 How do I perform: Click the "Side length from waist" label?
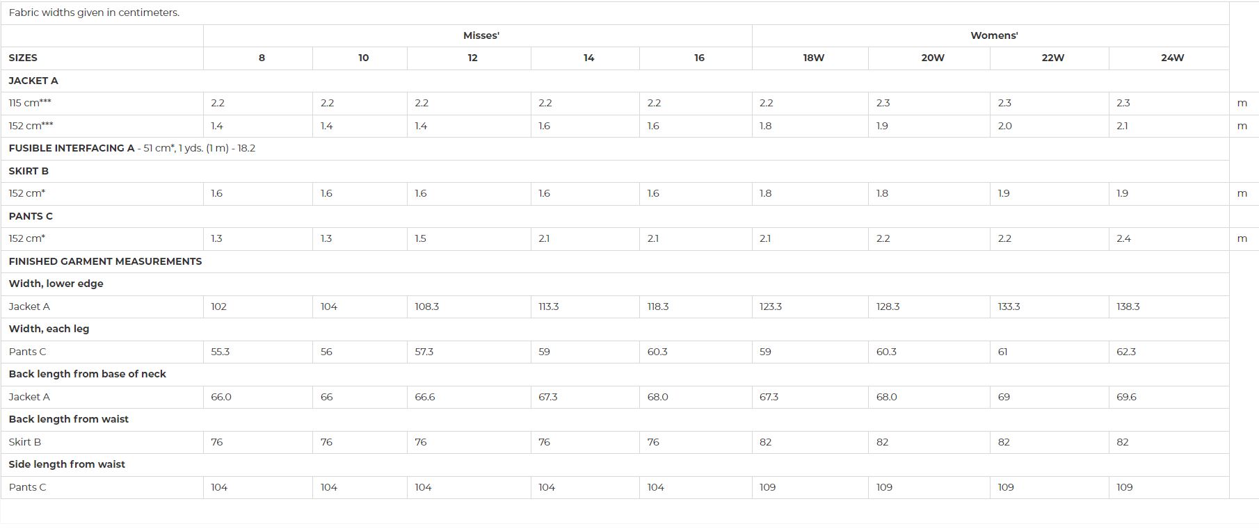tap(67, 464)
